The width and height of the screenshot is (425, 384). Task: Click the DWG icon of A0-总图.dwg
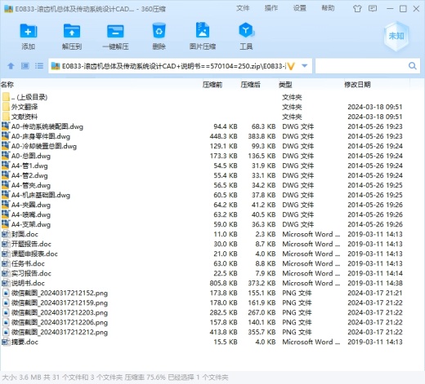click(6, 156)
